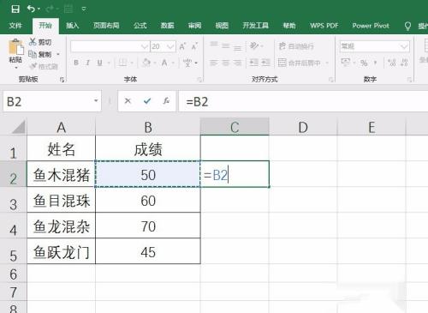Click the Center horizontally icon
The image size is (428, 313).
(226, 63)
